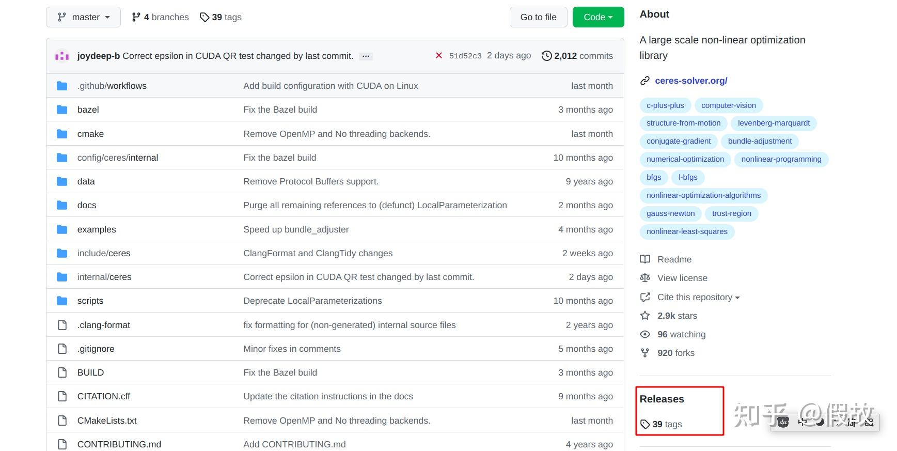
Task: Click the folder icon for docs
Action: (62, 205)
